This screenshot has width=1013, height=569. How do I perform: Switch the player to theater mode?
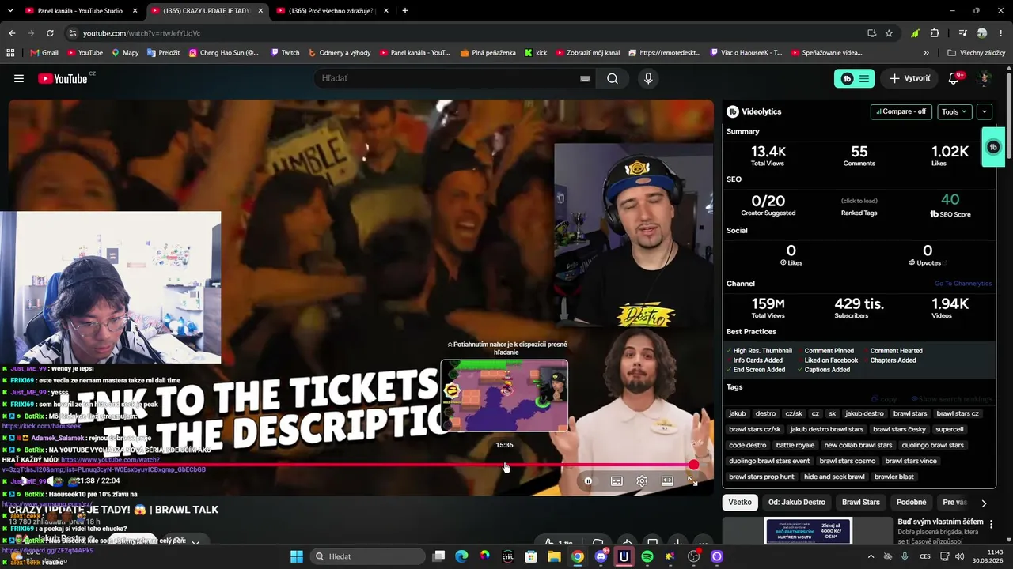667,480
